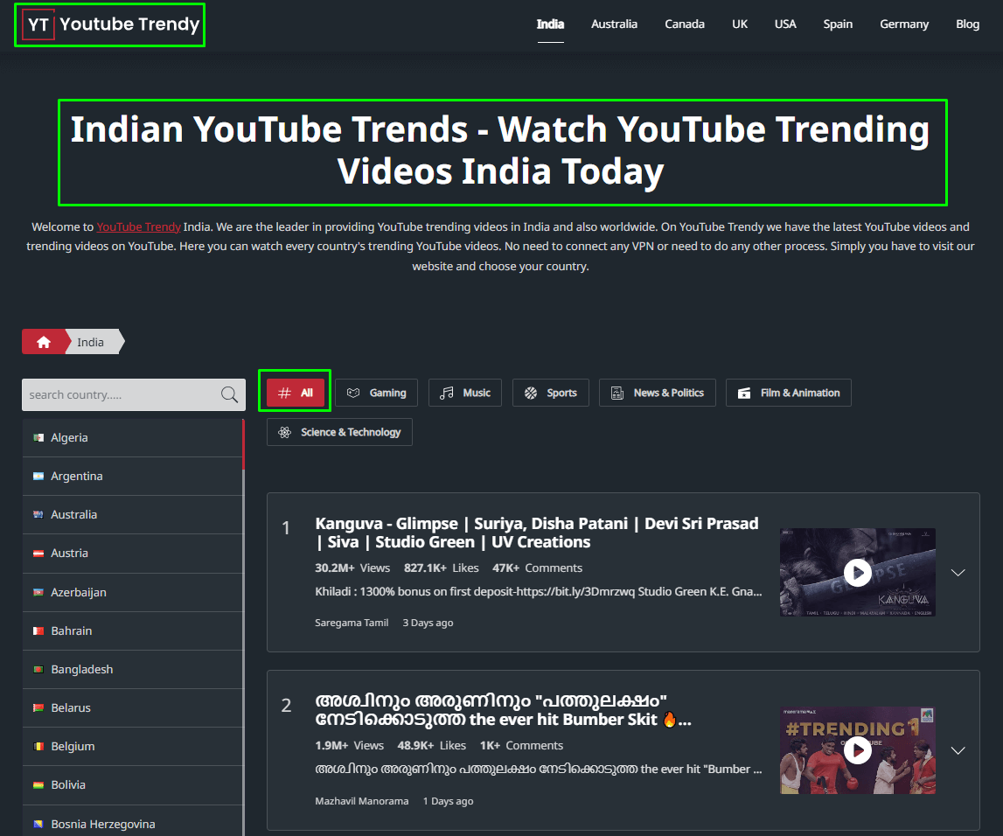The height and width of the screenshot is (836, 1003).
Task: Click the 827.1K+ Likes text
Action: point(442,568)
